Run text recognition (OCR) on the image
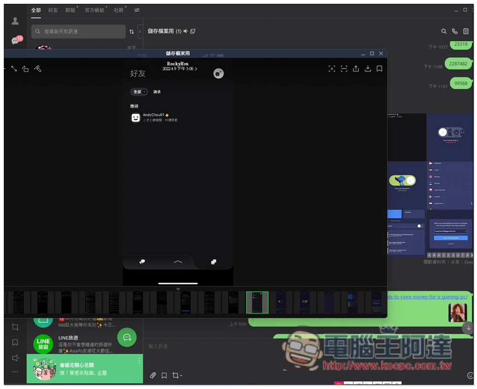 pyautogui.click(x=332, y=69)
